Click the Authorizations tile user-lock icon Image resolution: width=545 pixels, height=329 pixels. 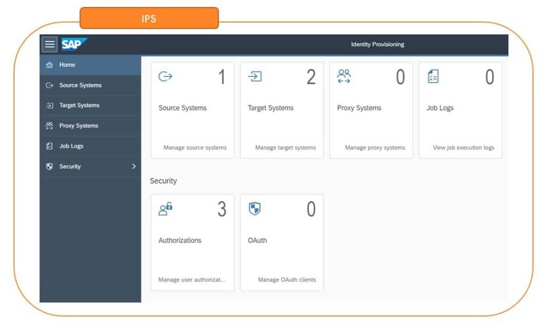(166, 209)
